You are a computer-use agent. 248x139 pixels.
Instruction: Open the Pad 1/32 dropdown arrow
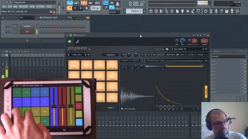point(88,55)
